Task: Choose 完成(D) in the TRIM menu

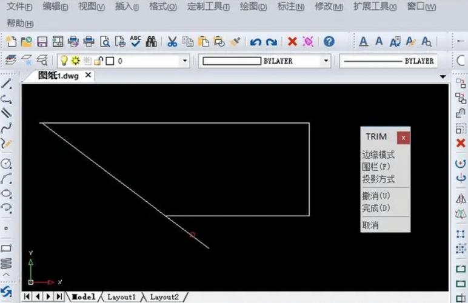Action: click(x=376, y=208)
